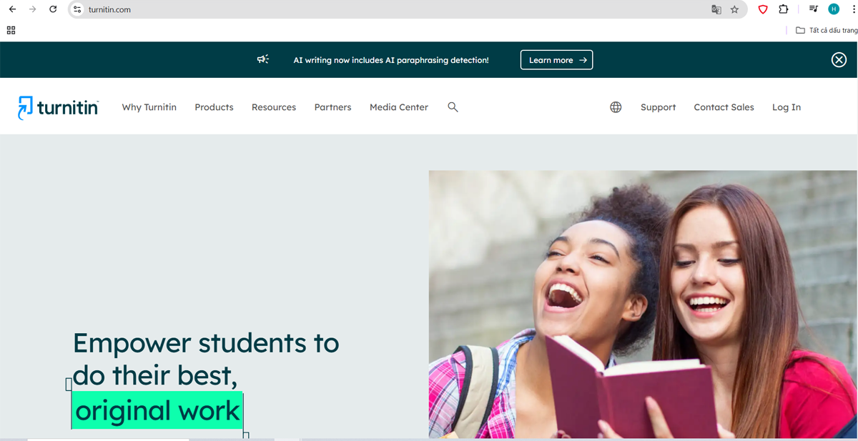
Task: Click the red shield extension icon
Action: 763,9
